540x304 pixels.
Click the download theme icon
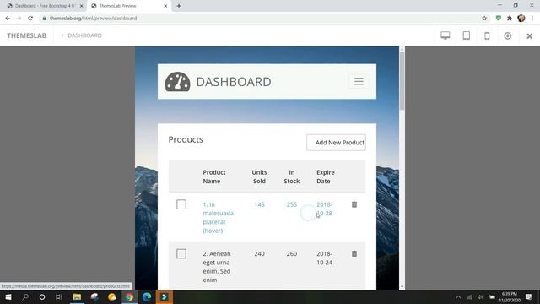pyautogui.click(x=508, y=35)
